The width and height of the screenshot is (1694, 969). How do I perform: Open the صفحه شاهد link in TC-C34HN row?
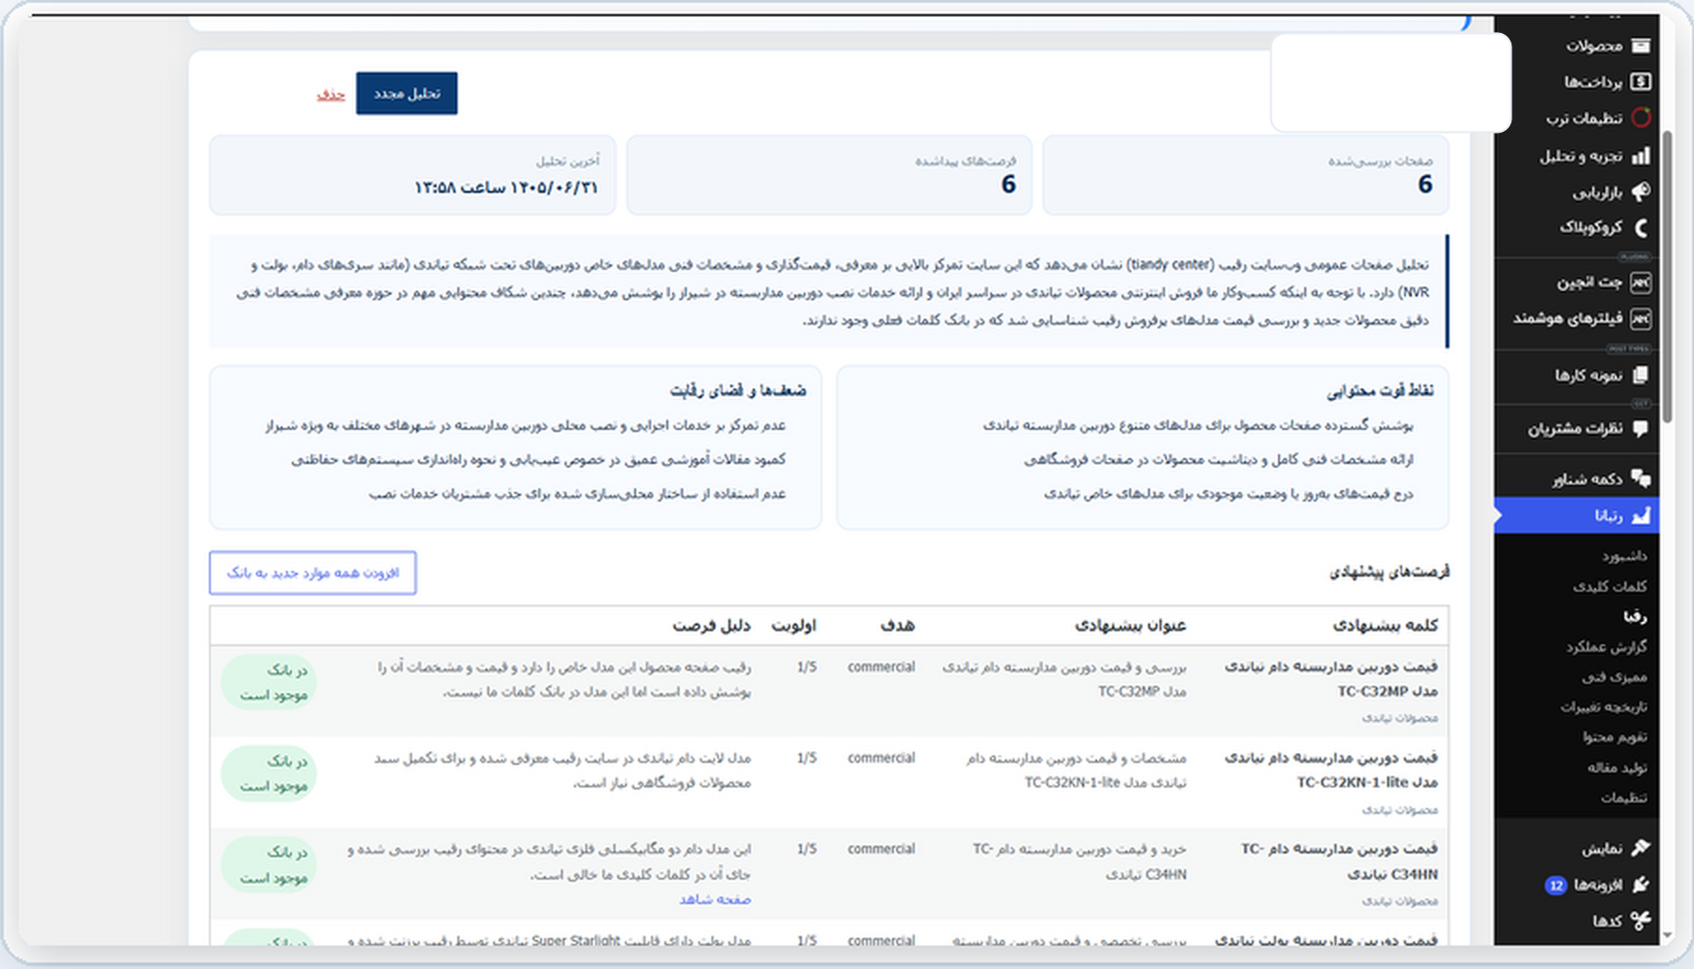[x=715, y=899]
